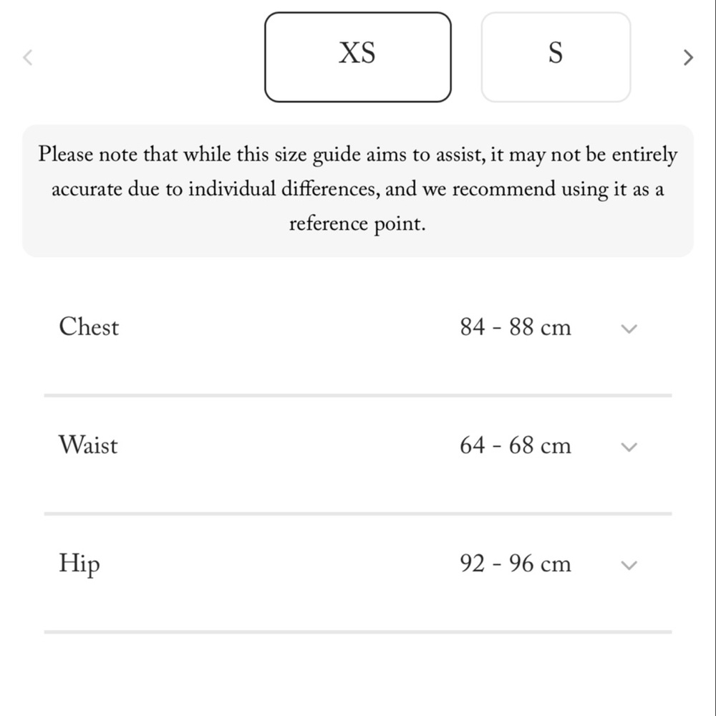716x716 pixels.
Task: Click the divider line below Waist row
Action: 358,513
